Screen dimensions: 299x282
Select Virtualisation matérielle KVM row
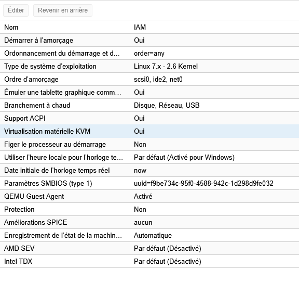pos(149,131)
